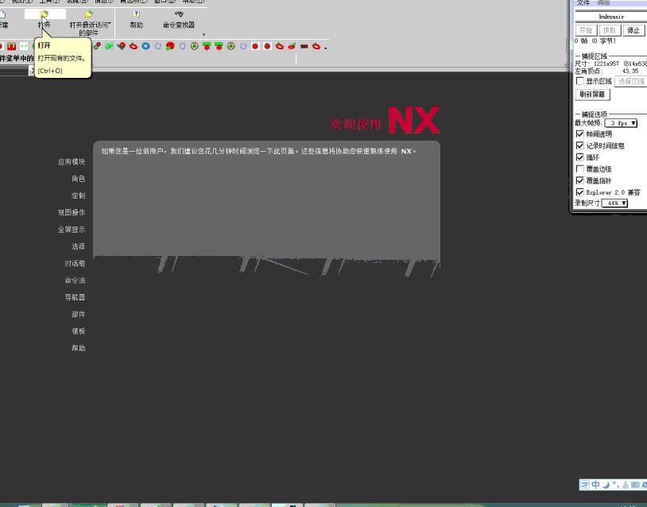
Task: Select 应用模块 in the welcome list
Action: tap(72, 161)
